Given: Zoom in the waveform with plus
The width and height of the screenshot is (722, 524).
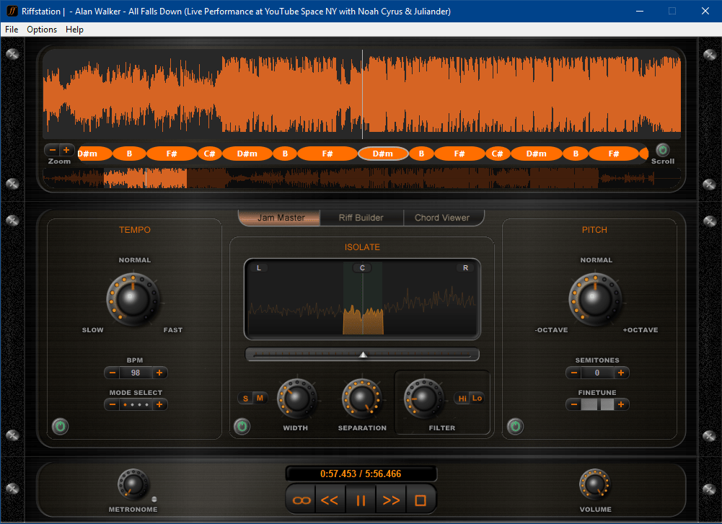Looking at the screenshot, I should pyautogui.click(x=66, y=150).
